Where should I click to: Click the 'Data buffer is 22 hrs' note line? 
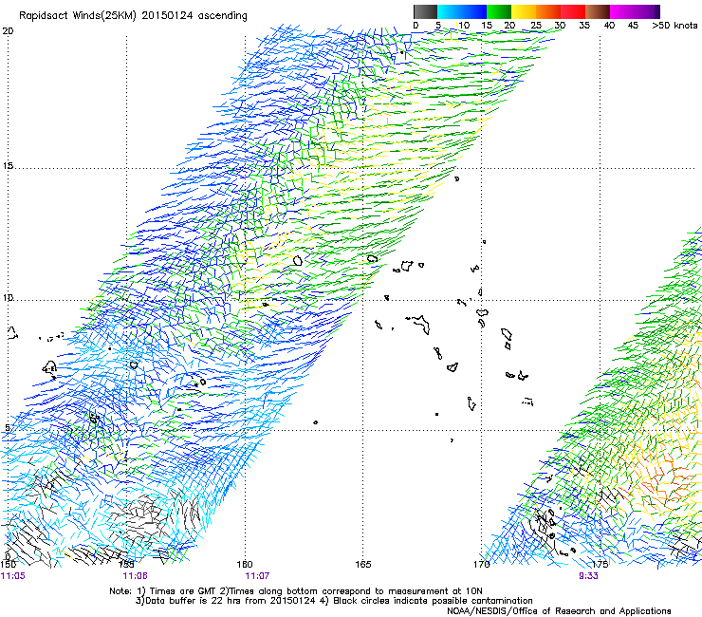click(334, 601)
